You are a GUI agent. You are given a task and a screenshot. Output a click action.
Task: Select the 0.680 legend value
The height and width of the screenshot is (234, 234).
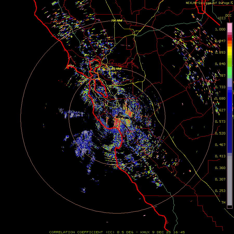point(220,99)
